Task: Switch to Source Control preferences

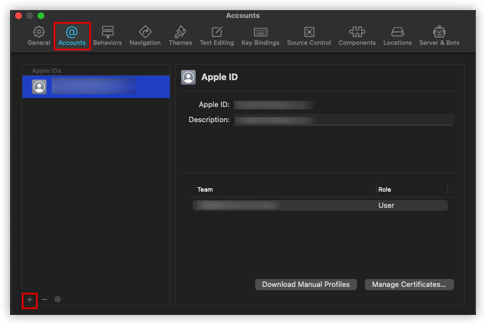Action: [x=309, y=36]
